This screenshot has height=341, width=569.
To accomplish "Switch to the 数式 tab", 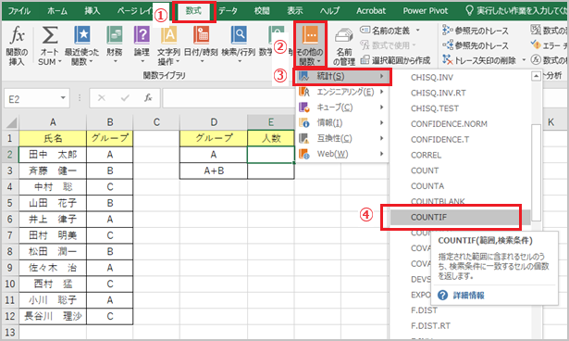I will tap(193, 11).
